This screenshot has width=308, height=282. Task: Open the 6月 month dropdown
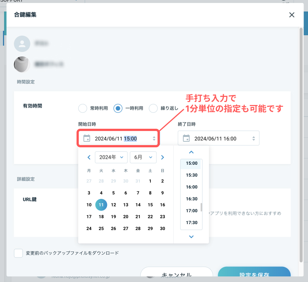pyautogui.click(x=143, y=157)
